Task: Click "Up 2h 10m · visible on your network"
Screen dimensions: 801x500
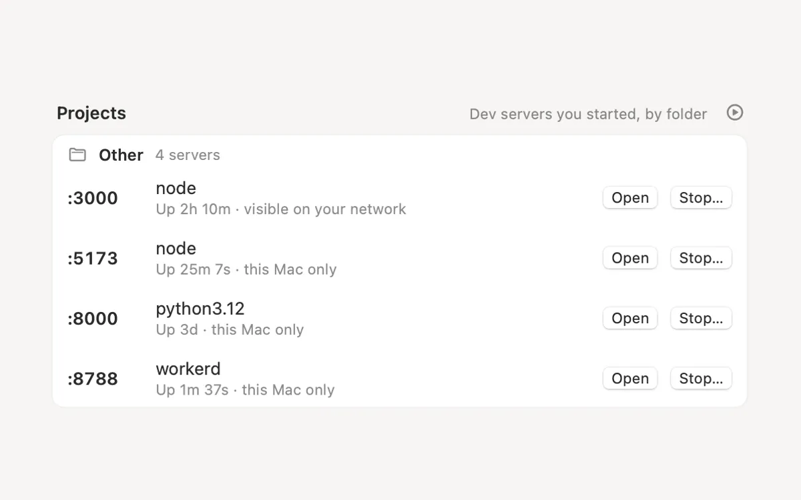Action: (x=281, y=209)
